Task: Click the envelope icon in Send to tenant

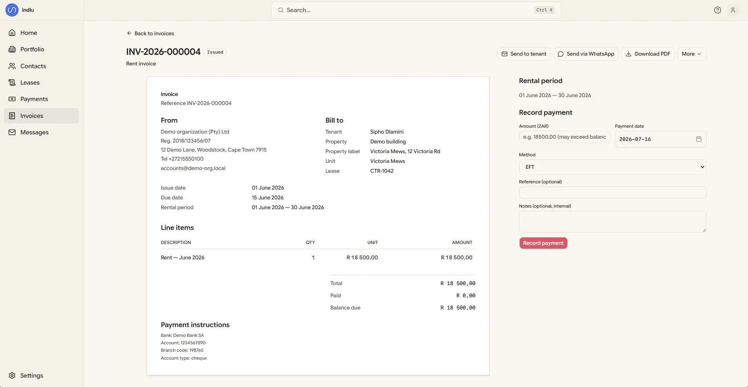Action: [x=504, y=54]
